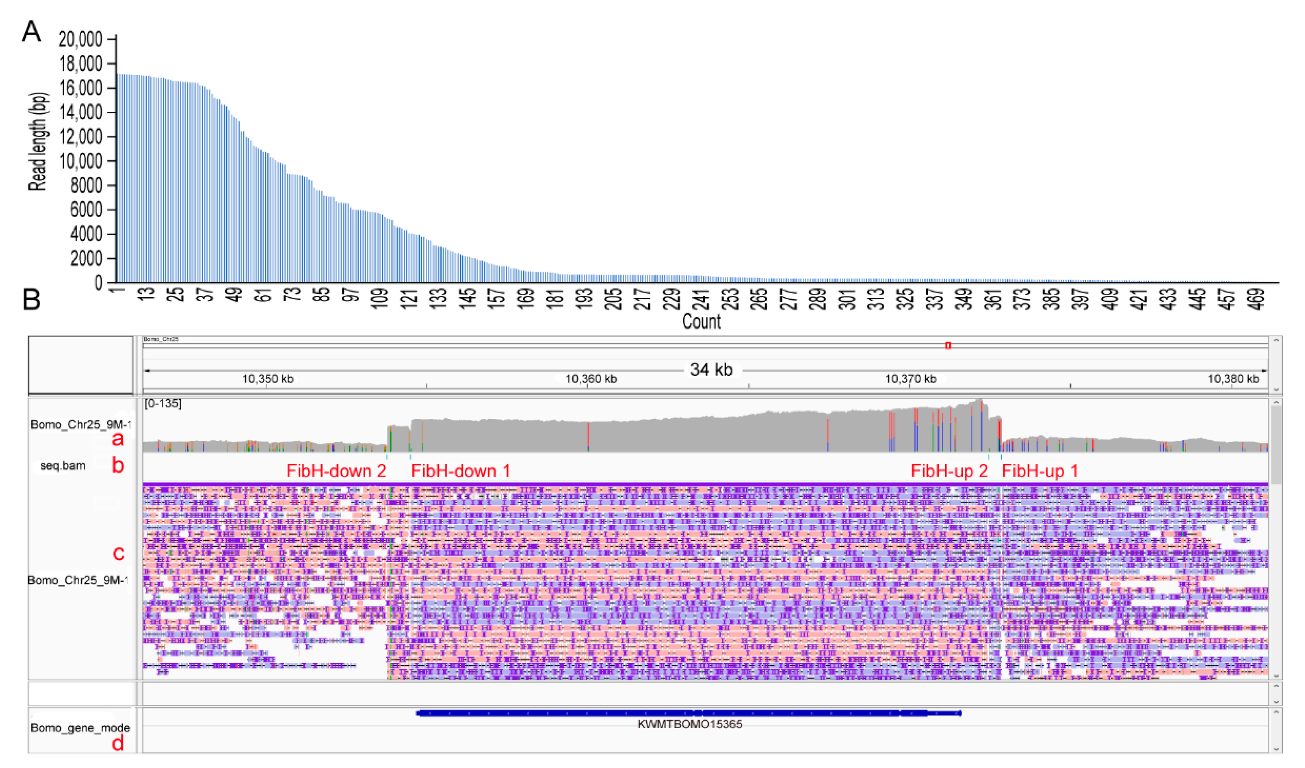The width and height of the screenshot is (1305, 768).
Task: Click scroll-down arrow of alignment panel scrollbar
Action: click(x=1276, y=675)
